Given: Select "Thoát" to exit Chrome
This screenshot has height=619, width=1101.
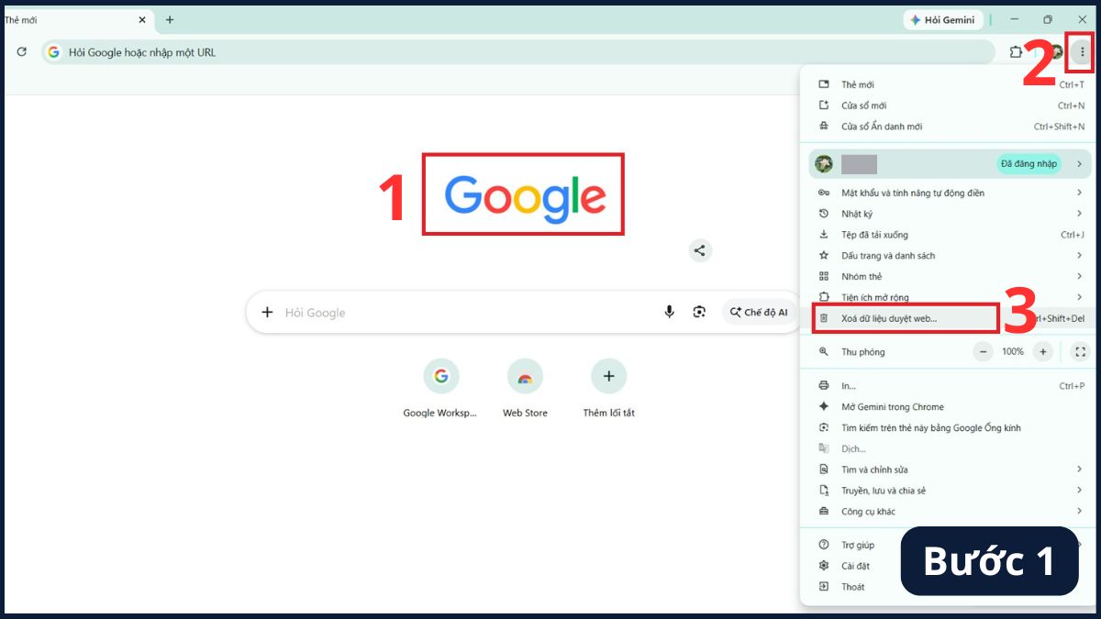Looking at the screenshot, I should pos(852,587).
